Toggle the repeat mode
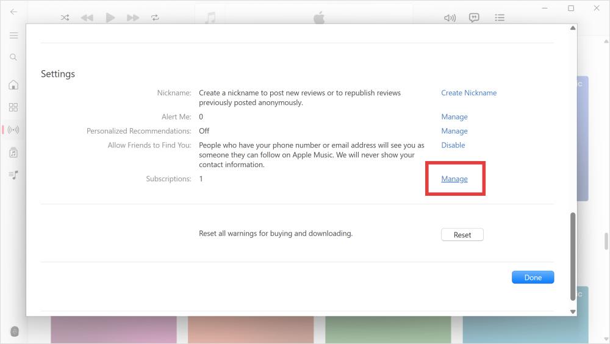Viewport: 610px width, 344px height. [155, 18]
